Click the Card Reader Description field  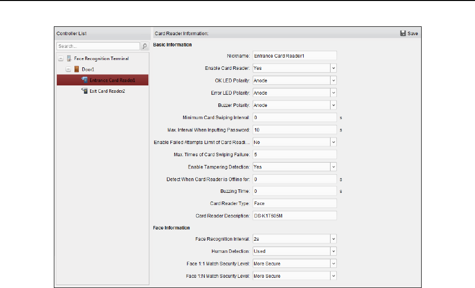294,216
